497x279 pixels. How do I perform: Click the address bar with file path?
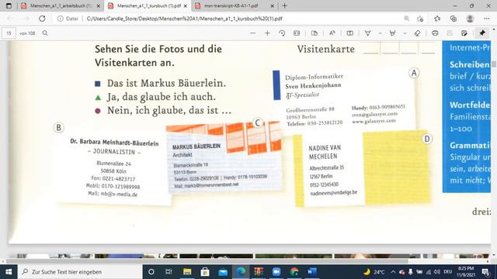coord(185,19)
